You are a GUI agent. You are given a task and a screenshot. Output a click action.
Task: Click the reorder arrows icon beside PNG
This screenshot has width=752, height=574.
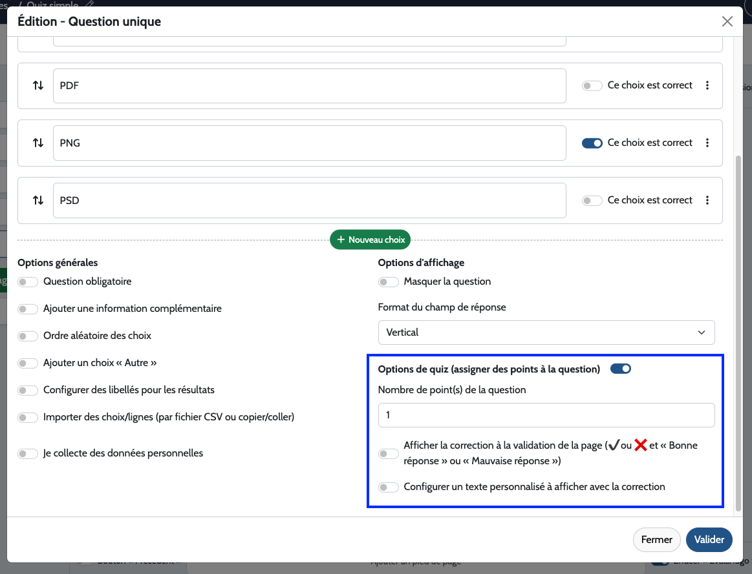[x=38, y=143]
